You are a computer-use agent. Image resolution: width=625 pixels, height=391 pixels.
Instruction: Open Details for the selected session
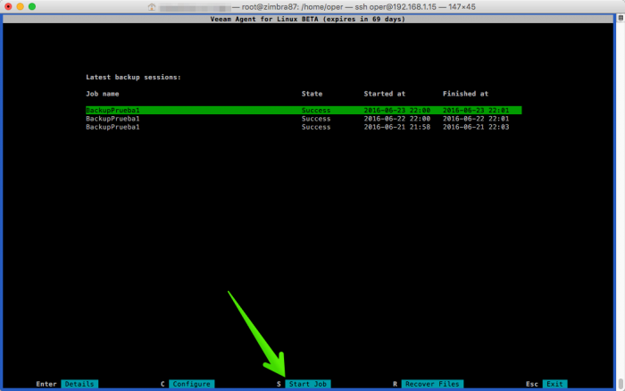79,384
